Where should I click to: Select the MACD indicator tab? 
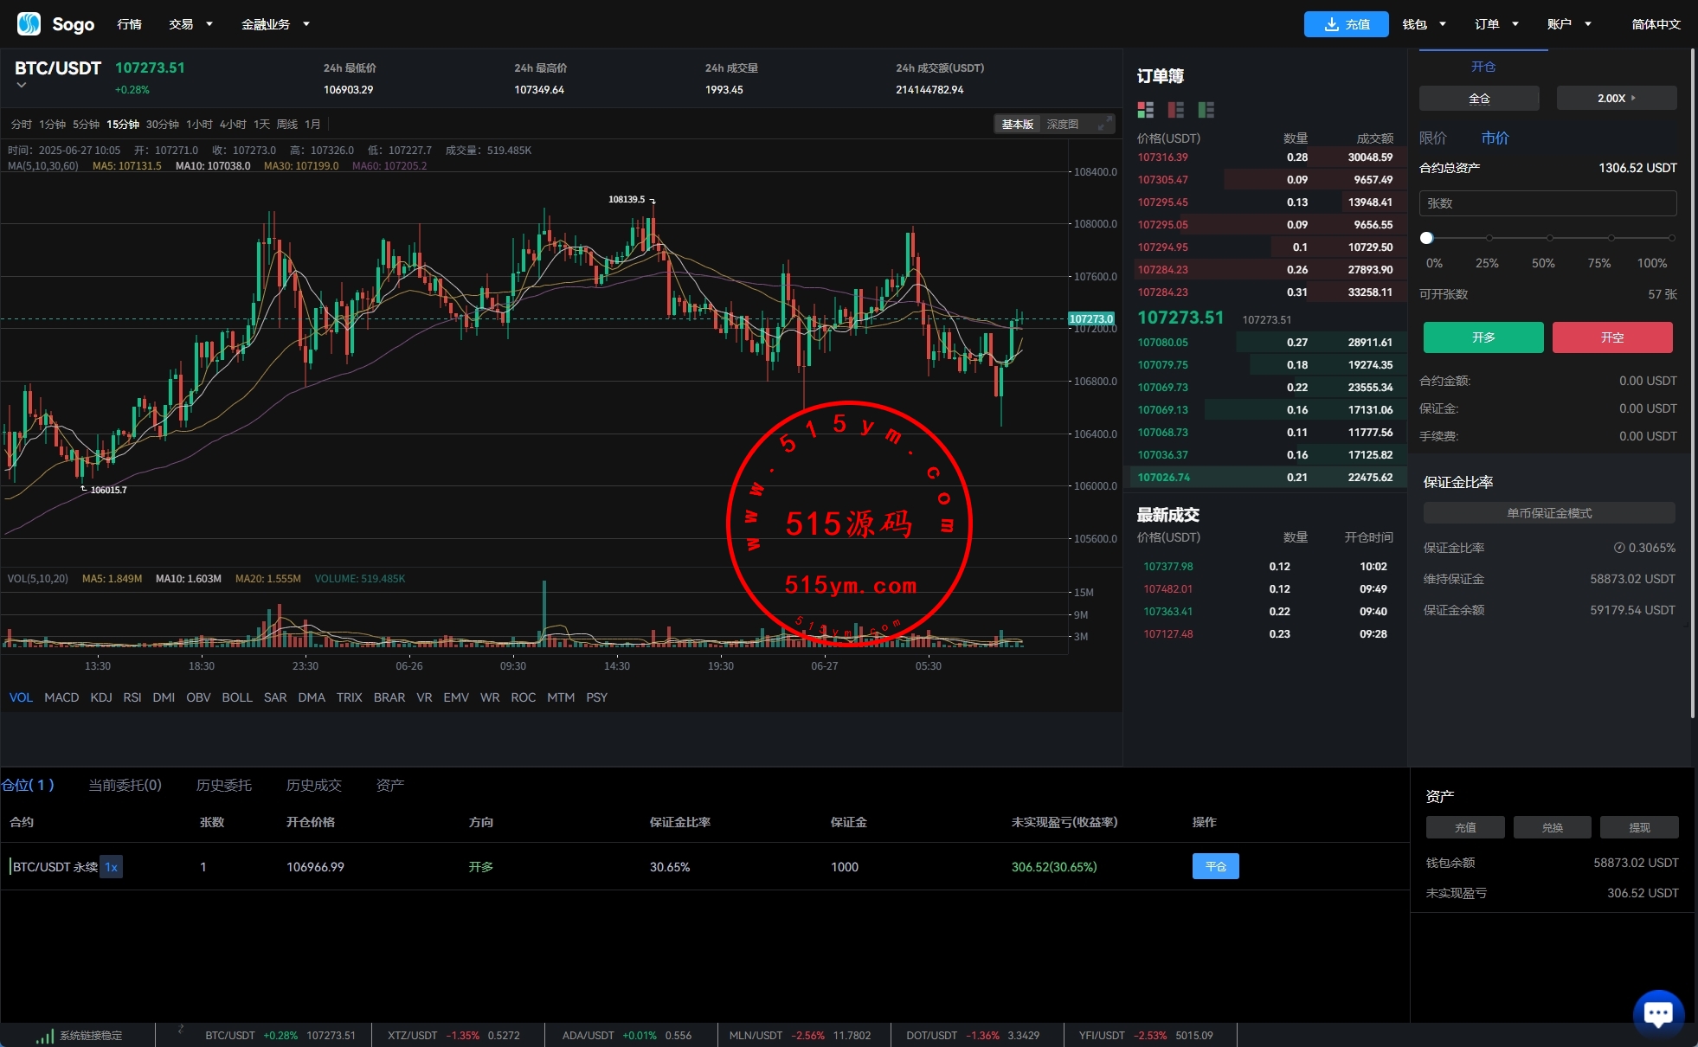click(x=61, y=697)
